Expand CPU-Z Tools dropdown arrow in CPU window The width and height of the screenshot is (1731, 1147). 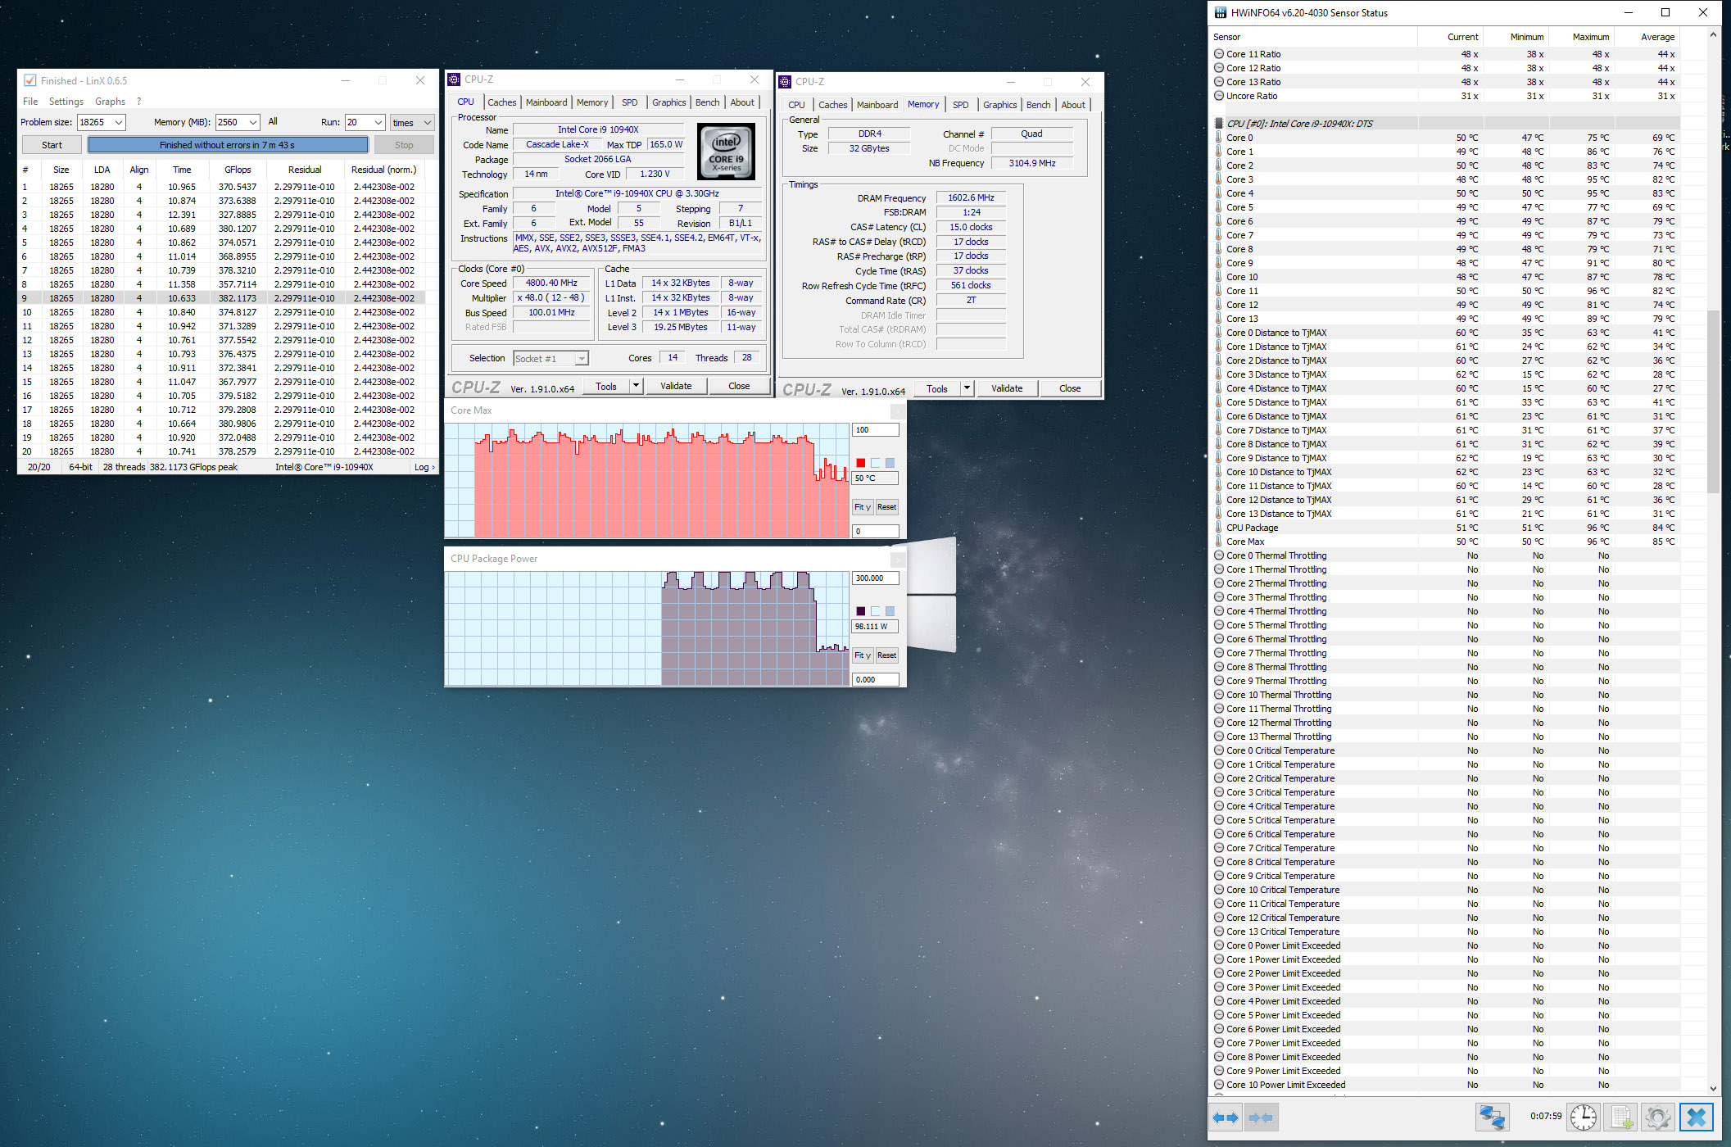coord(636,386)
